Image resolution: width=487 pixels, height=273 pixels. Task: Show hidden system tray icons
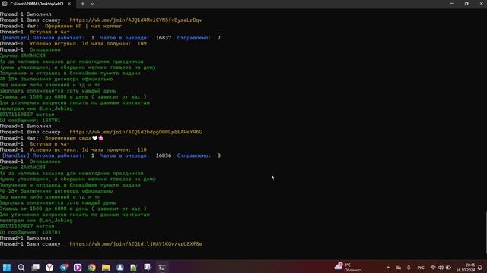[x=388, y=268]
